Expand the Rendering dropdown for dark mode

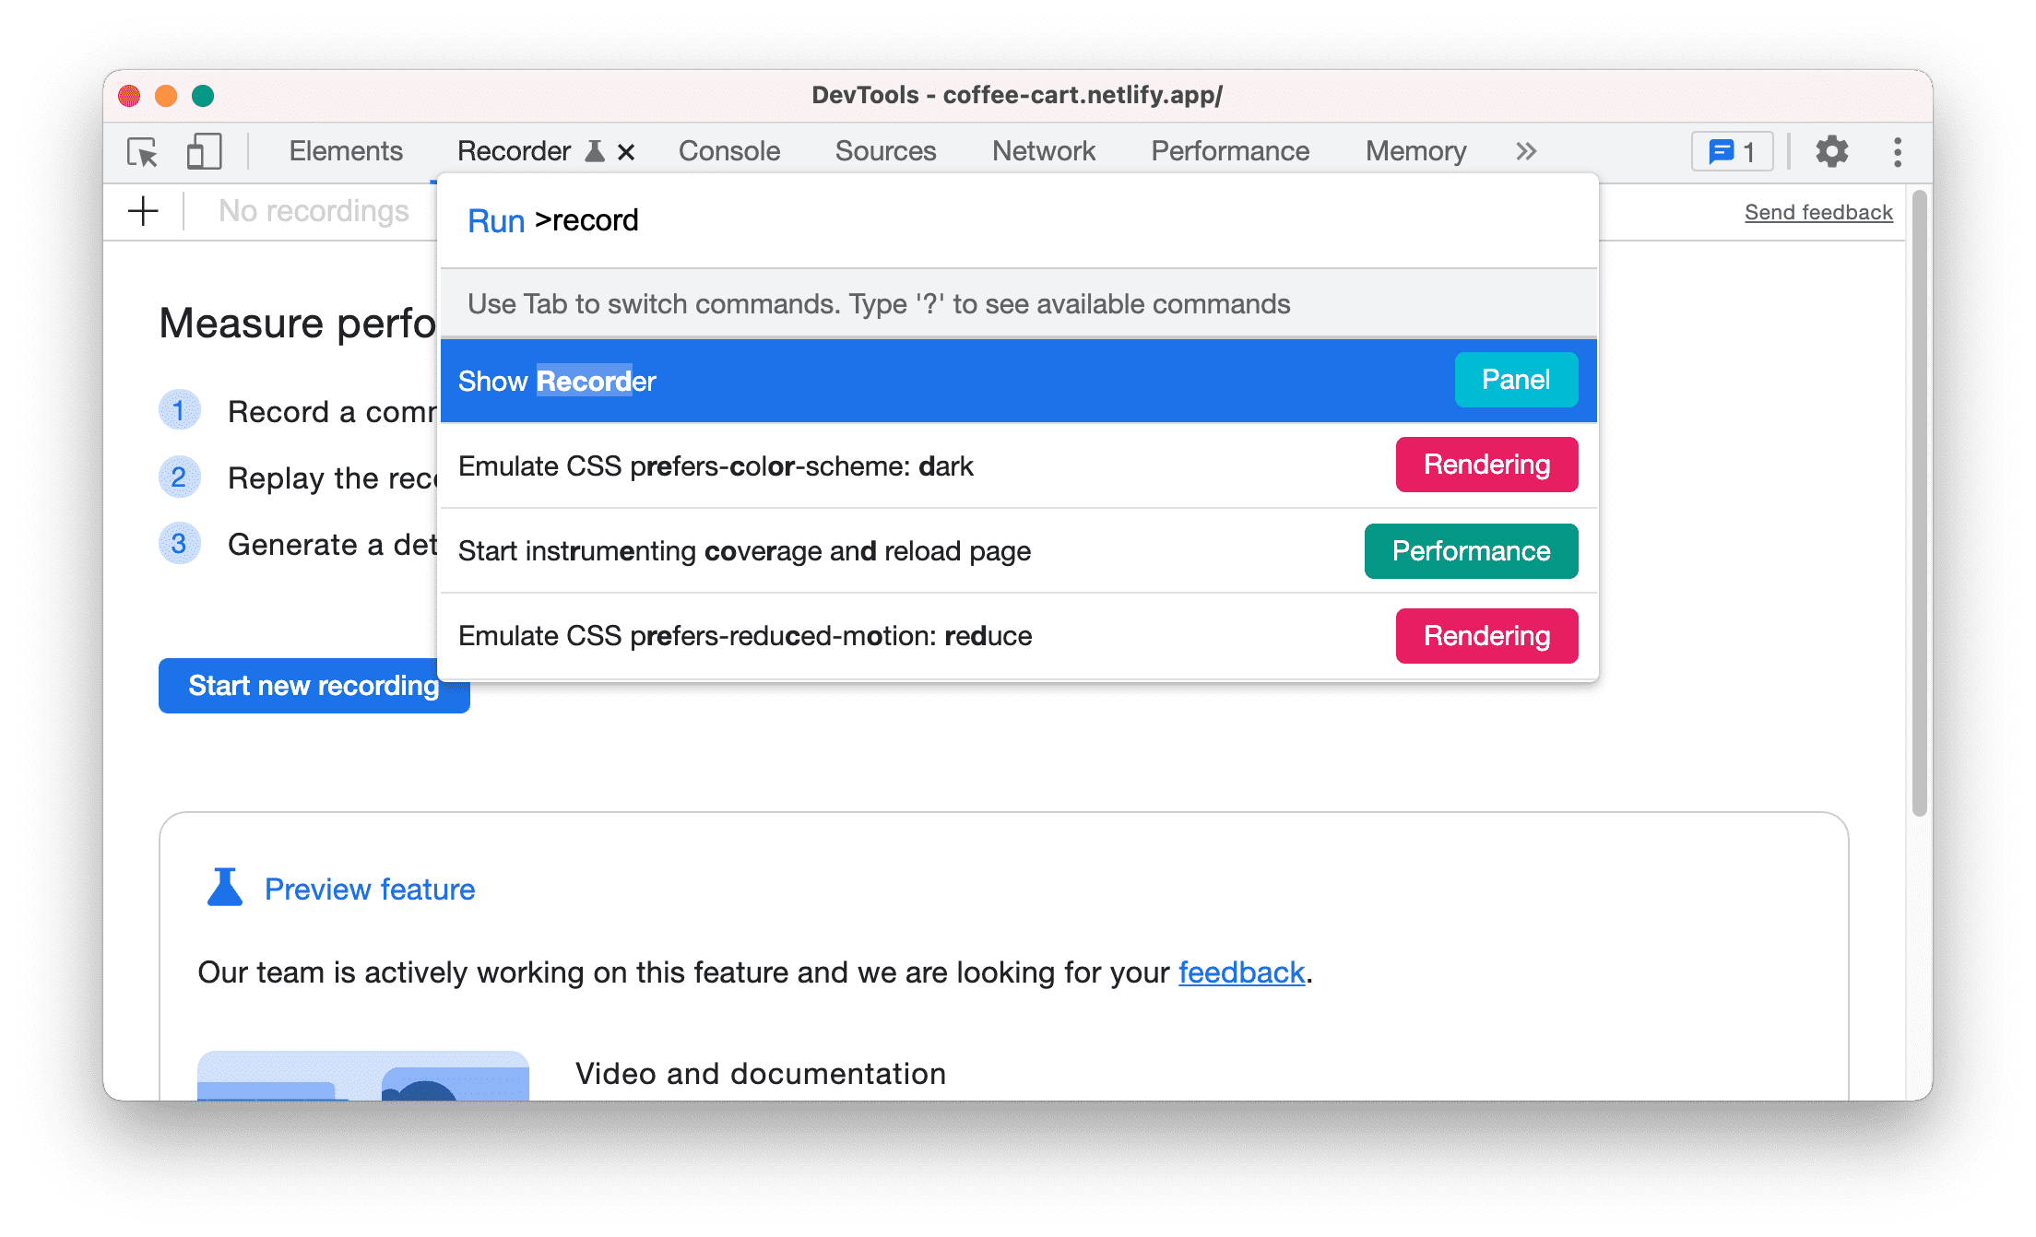pyautogui.click(x=1486, y=465)
